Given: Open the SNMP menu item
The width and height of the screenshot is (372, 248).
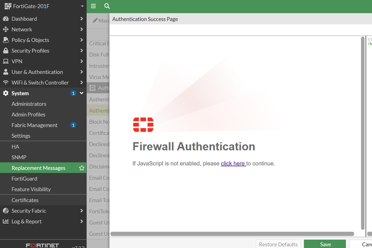Looking at the screenshot, I should [43, 157].
